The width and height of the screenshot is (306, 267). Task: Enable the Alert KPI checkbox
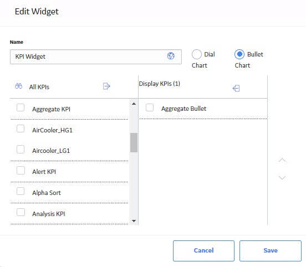click(21, 170)
